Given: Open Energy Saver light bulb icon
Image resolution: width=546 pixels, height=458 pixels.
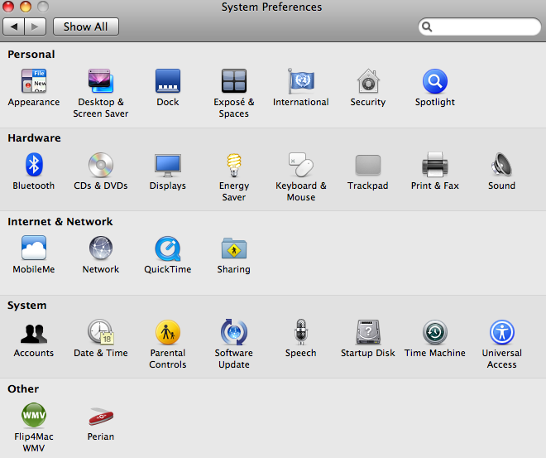Looking at the screenshot, I should tap(234, 165).
